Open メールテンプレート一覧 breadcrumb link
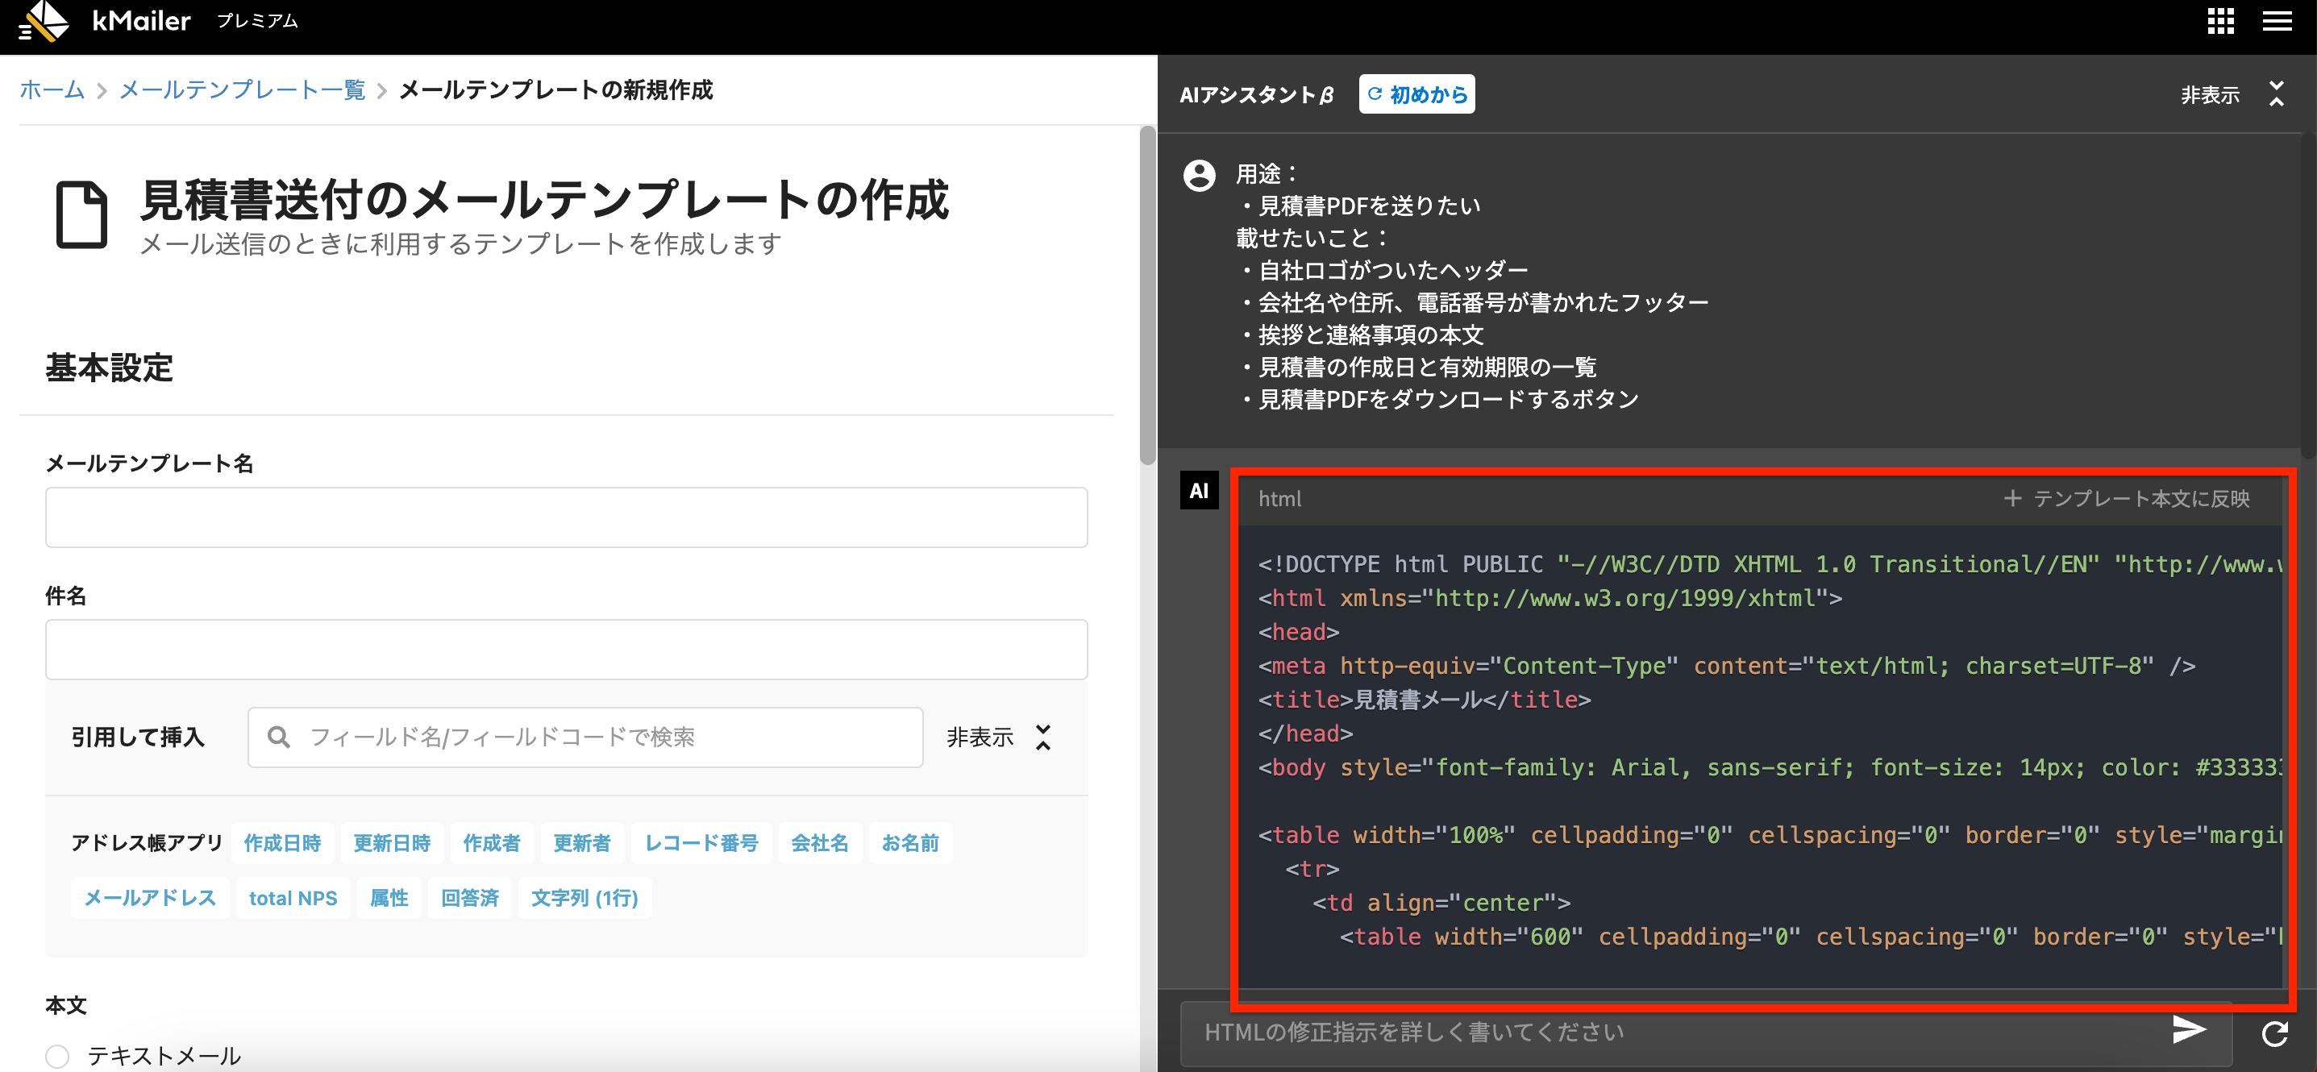Image resolution: width=2317 pixels, height=1072 pixels. pyautogui.click(x=242, y=90)
